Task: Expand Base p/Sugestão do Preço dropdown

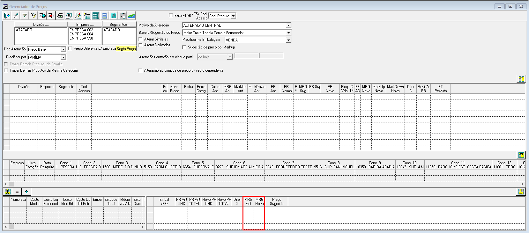Action: point(288,33)
